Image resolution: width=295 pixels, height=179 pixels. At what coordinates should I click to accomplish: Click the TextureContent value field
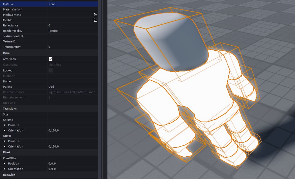(x=73, y=36)
